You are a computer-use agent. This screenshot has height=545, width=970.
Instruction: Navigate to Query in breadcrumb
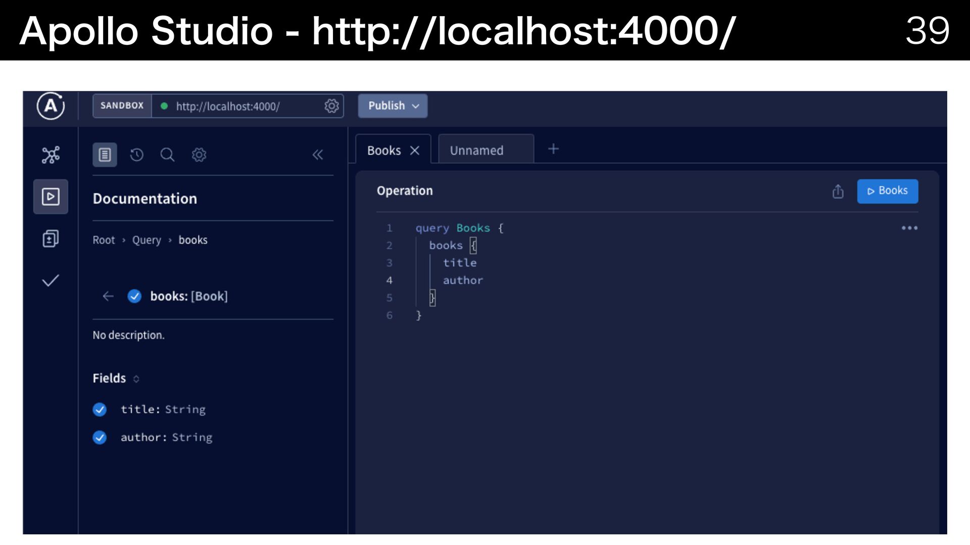147,240
